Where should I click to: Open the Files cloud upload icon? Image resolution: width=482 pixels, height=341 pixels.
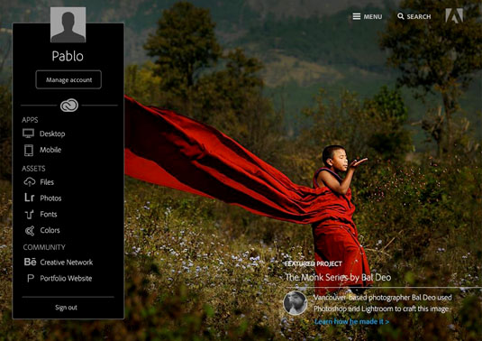[30, 182]
